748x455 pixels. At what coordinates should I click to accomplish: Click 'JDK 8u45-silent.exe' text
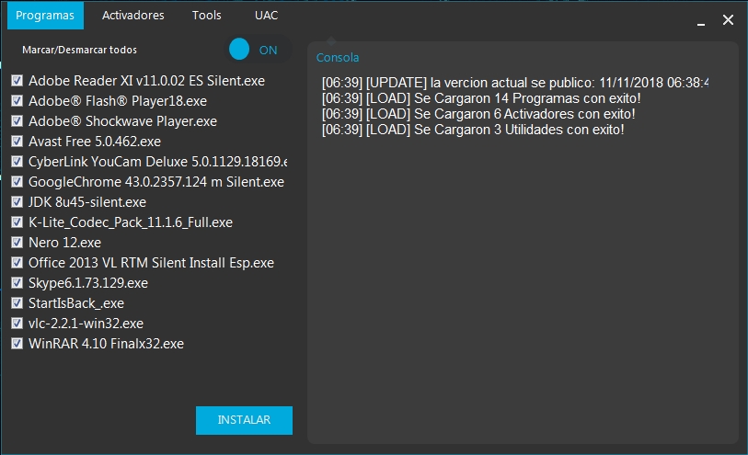[87, 202]
